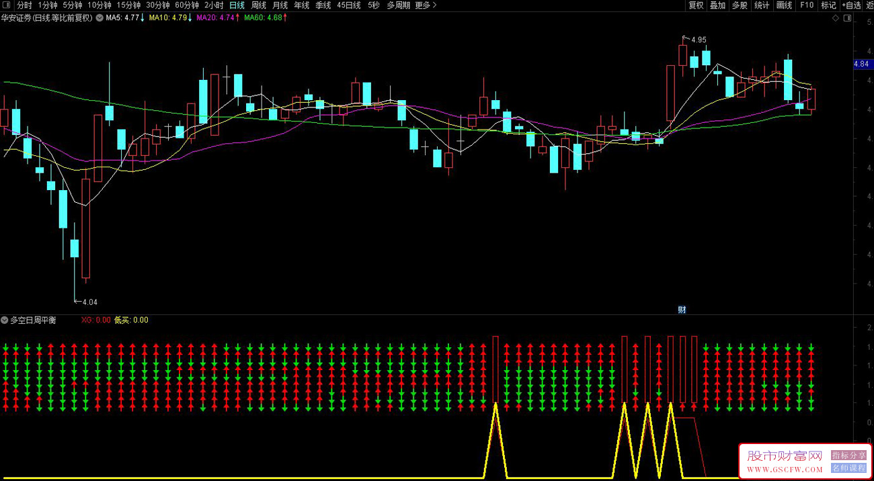Select the 10分钟 period tab
The height and width of the screenshot is (481, 874).
pos(100,5)
